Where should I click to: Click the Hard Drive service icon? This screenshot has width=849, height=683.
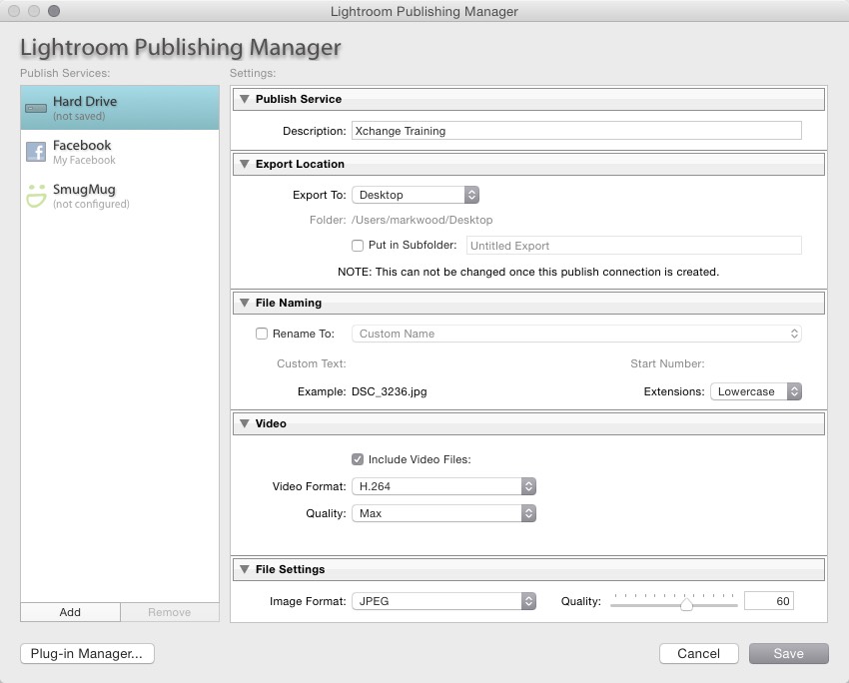(36, 108)
